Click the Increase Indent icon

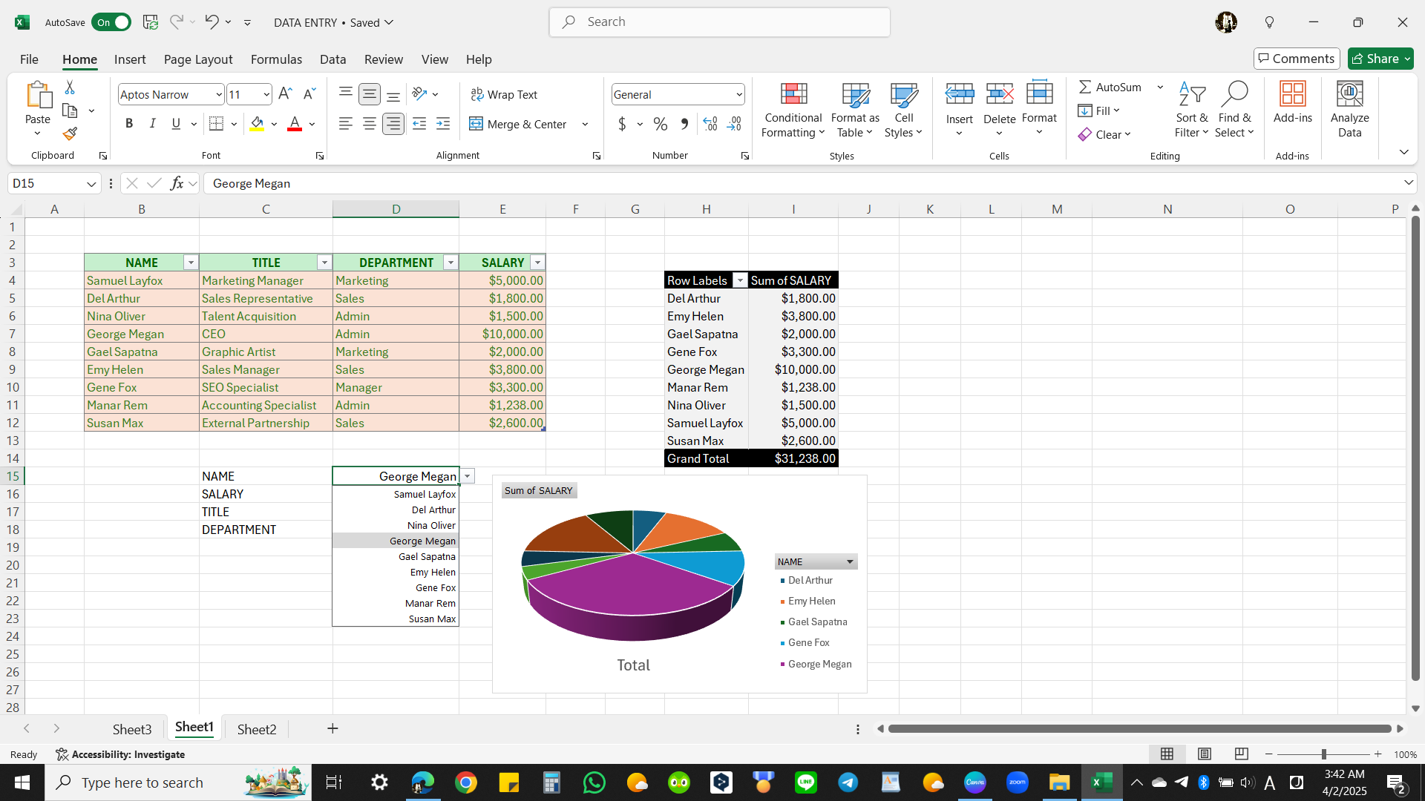tap(443, 124)
